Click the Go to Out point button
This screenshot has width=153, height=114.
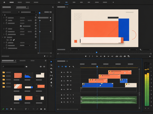coord(112,56)
